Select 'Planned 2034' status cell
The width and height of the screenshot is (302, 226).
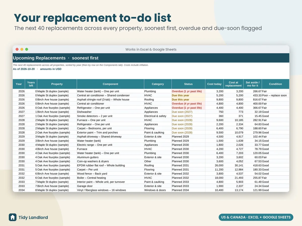(188, 190)
